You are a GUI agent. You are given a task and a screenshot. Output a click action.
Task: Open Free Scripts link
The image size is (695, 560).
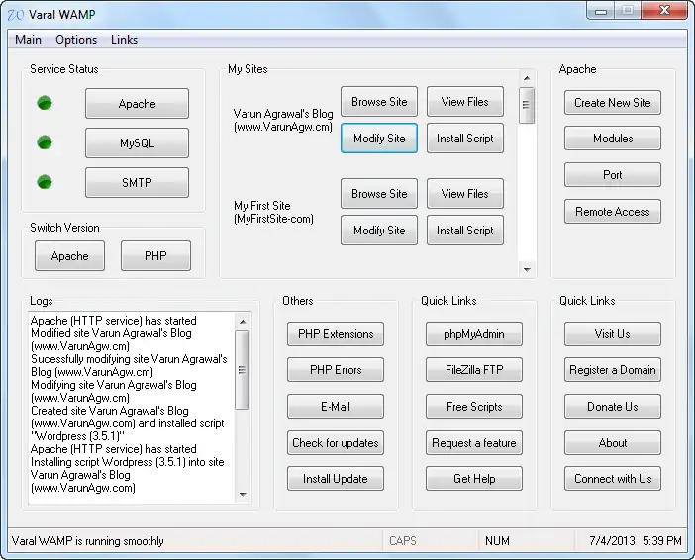tap(474, 407)
